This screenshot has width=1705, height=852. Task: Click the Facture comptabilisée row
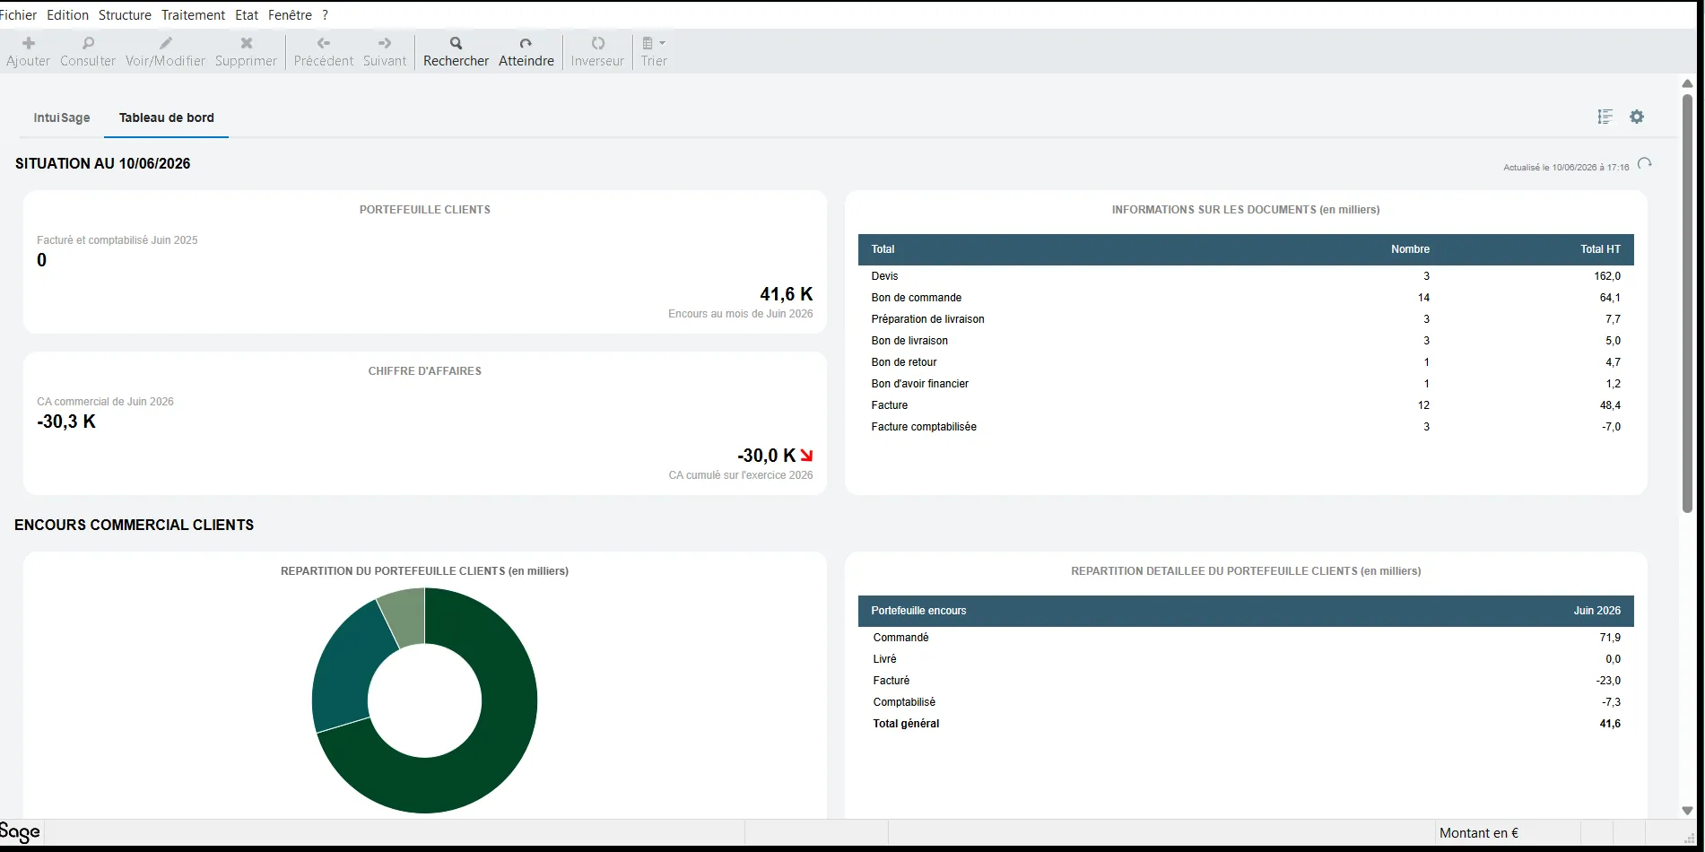[1246, 427]
